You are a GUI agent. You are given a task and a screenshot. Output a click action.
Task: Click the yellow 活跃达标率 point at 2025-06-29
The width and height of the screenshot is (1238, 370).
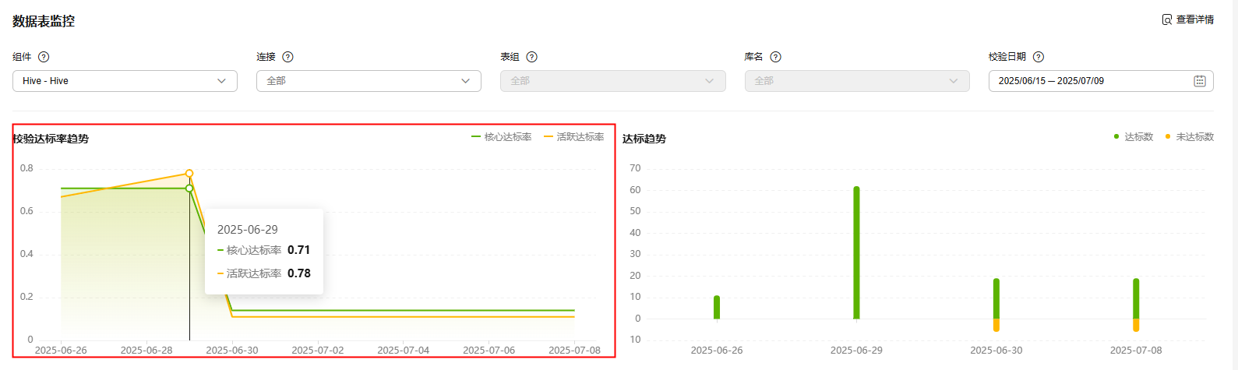[x=189, y=174]
